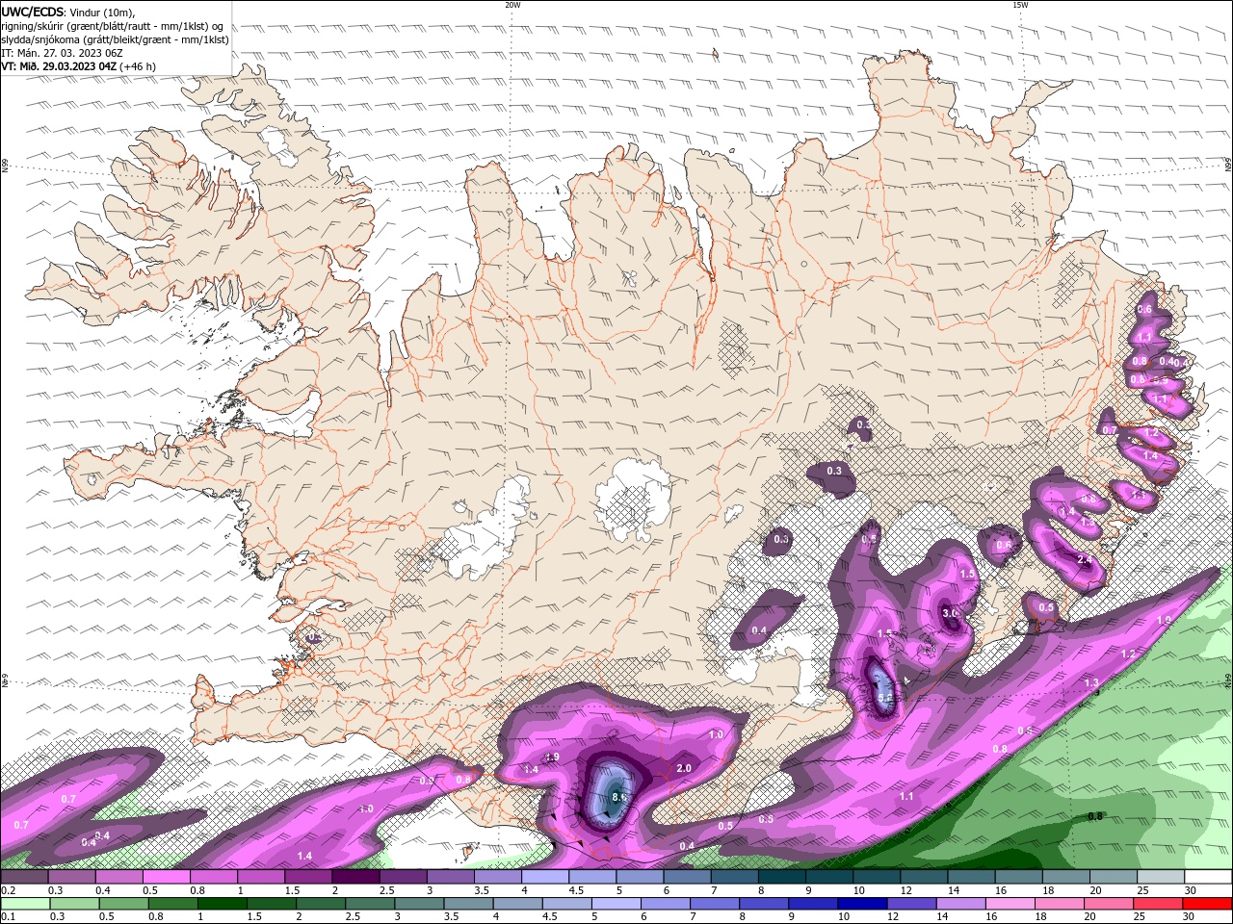Click the UWC/ECDS title text
Screen dimensions: 1233x924
tap(33, 12)
